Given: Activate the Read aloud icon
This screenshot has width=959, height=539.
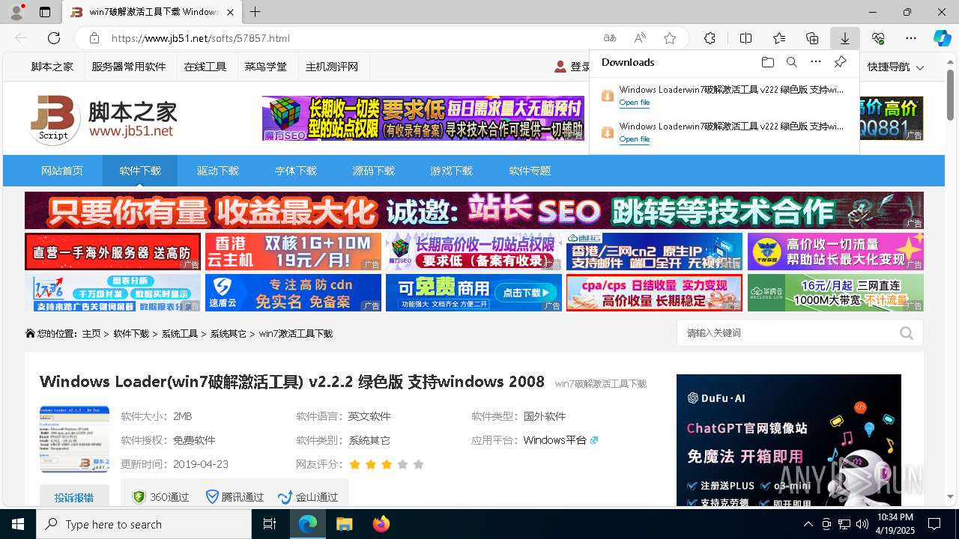Looking at the screenshot, I should (x=640, y=38).
